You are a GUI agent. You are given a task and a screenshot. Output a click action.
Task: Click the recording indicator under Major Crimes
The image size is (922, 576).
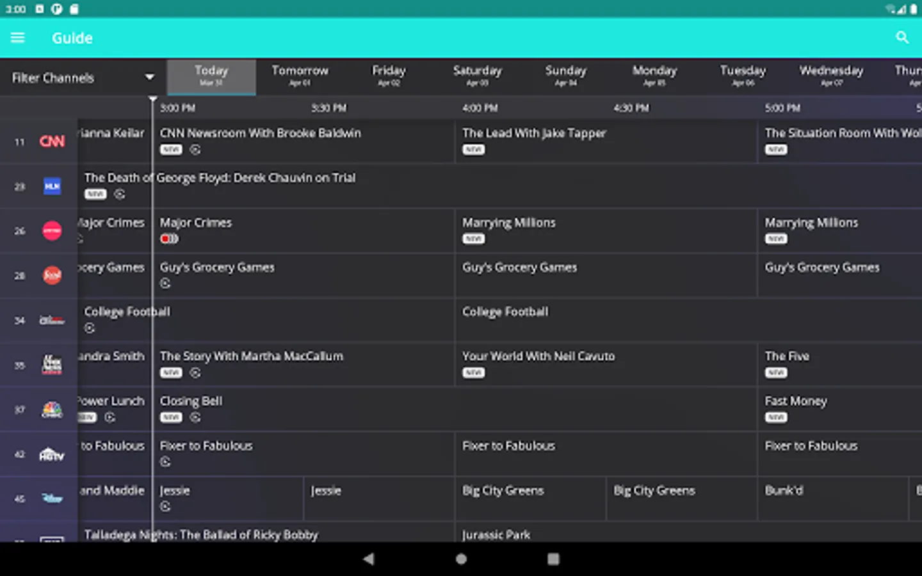pyautogui.click(x=169, y=239)
